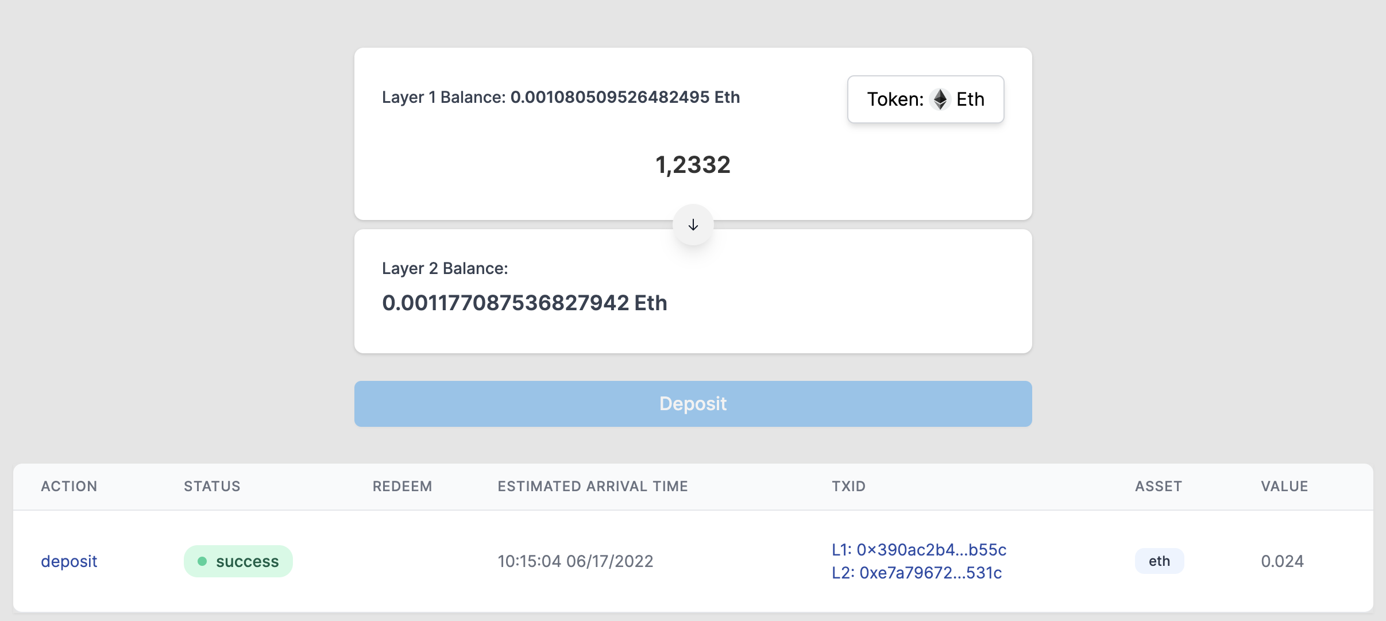
Task: Click the ACTION column header
Action: (x=69, y=486)
